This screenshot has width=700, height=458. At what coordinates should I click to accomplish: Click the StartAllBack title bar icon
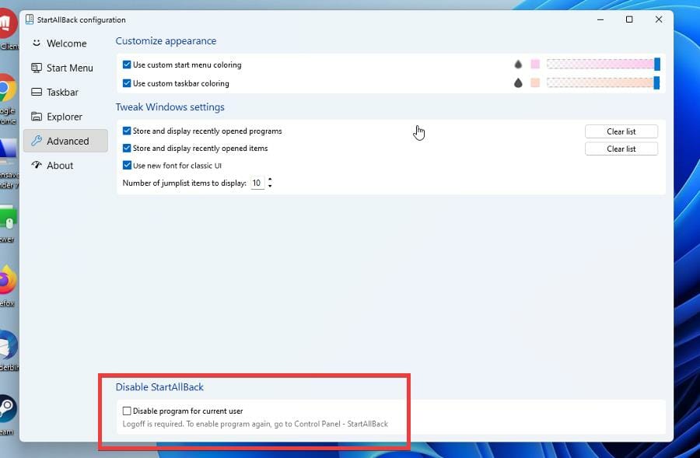(x=30, y=19)
